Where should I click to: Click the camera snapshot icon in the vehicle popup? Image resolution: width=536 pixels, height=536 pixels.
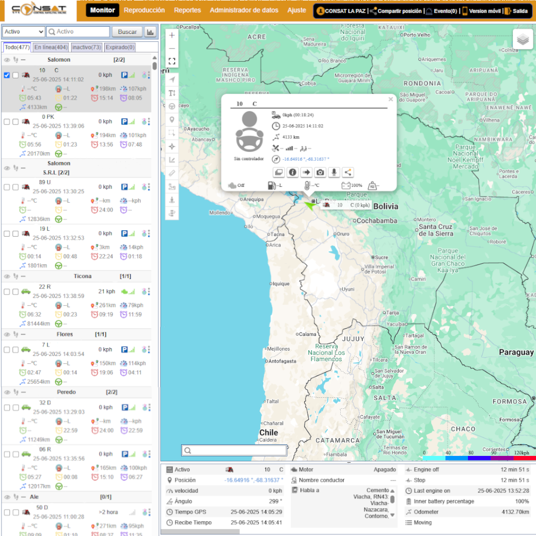coord(320,172)
